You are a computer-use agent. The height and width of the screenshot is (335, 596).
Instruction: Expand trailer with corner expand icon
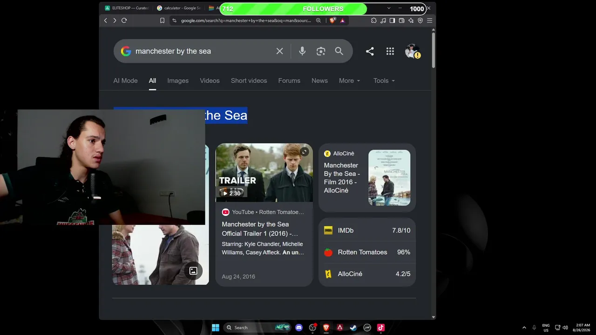[x=305, y=152]
